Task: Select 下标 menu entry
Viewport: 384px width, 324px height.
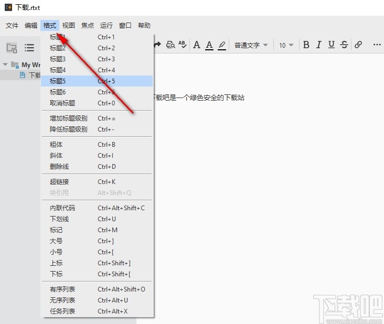Action: [x=97, y=274]
